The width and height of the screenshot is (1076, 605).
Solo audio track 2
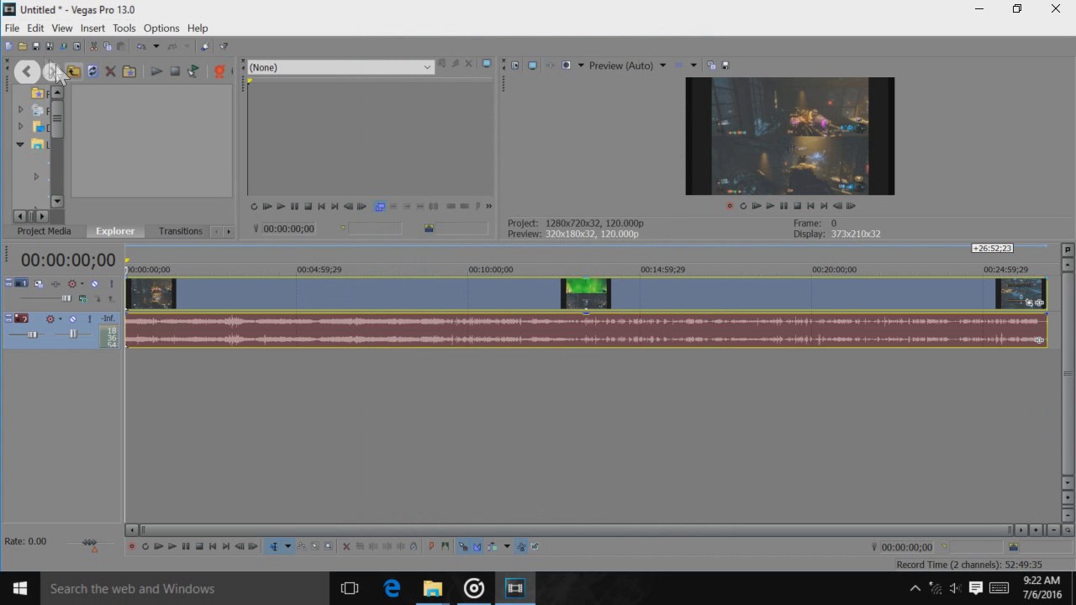pyautogui.click(x=89, y=319)
